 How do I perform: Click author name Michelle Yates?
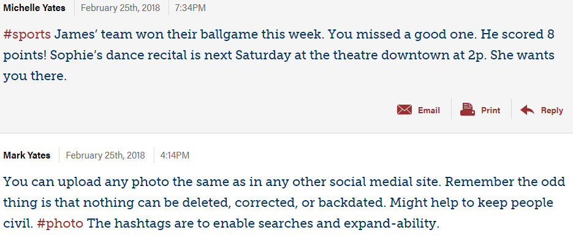click(x=34, y=8)
